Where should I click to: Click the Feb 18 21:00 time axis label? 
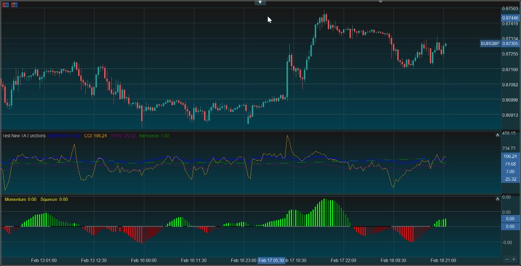[x=443, y=261]
